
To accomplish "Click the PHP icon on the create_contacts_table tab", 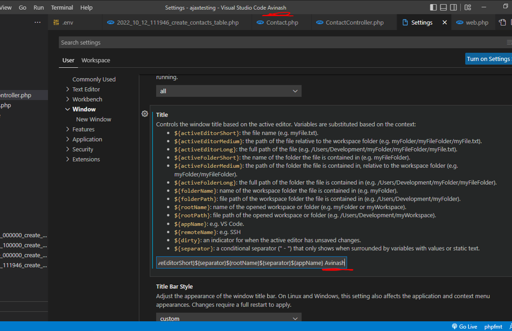I will click(x=111, y=23).
